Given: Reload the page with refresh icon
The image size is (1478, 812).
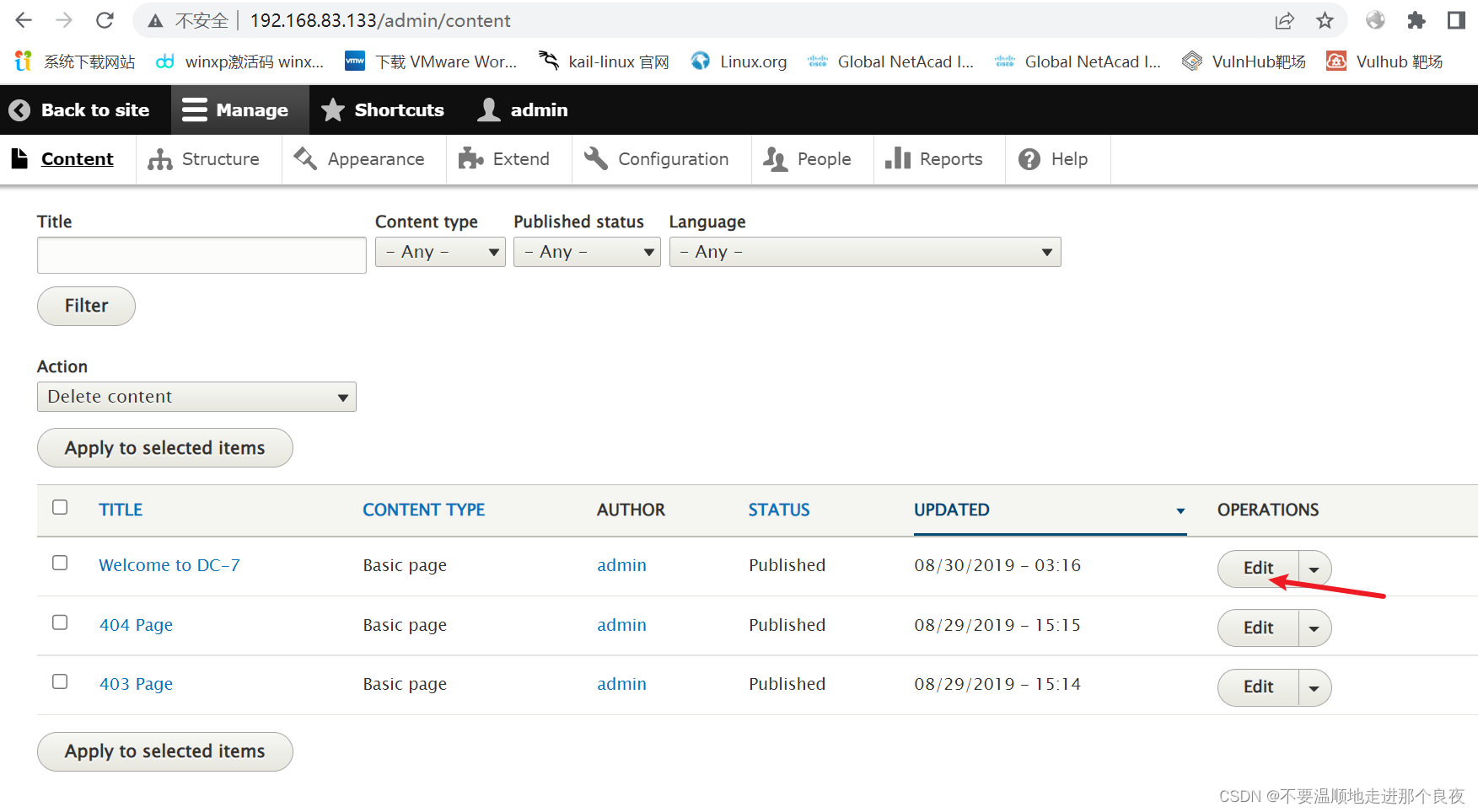Looking at the screenshot, I should [105, 20].
